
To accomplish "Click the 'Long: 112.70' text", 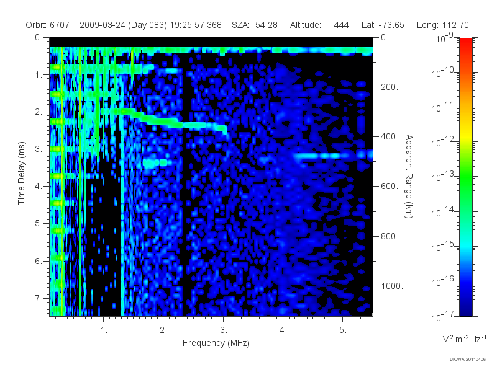I will [443, 25].
